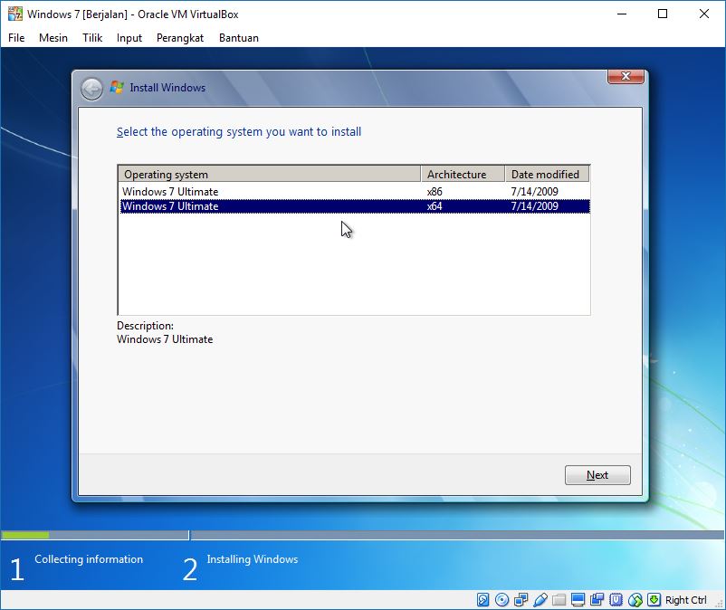
Task: Click the x86 architecture cell
Action: coord(435,192)
